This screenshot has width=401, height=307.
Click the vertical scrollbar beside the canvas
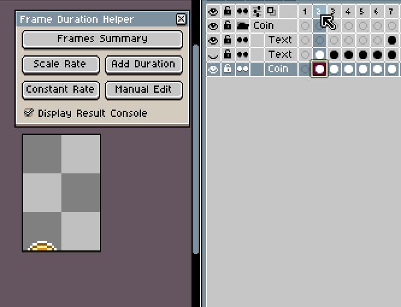pos(196,149)
